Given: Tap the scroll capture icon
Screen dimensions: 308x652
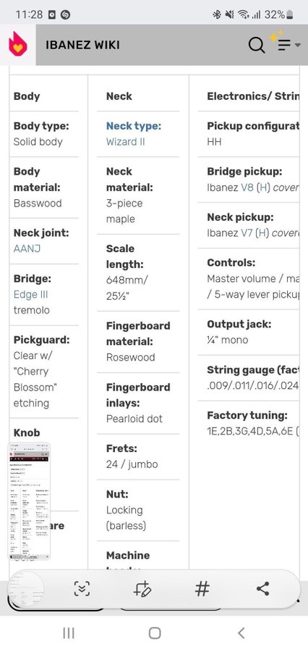Looking at the screenshot, I should [x=82, y=589].
